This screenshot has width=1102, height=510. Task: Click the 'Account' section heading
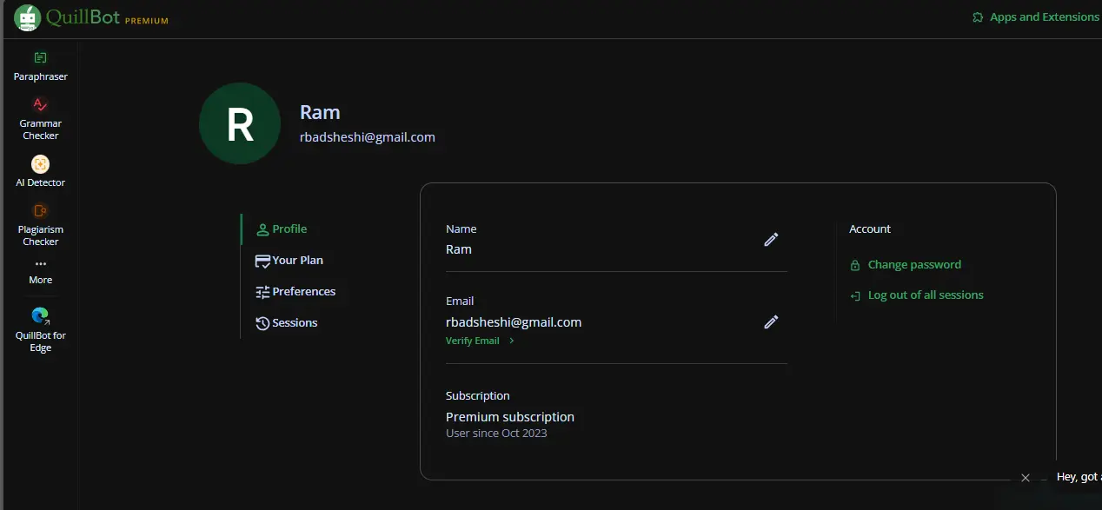click(870, 229)
